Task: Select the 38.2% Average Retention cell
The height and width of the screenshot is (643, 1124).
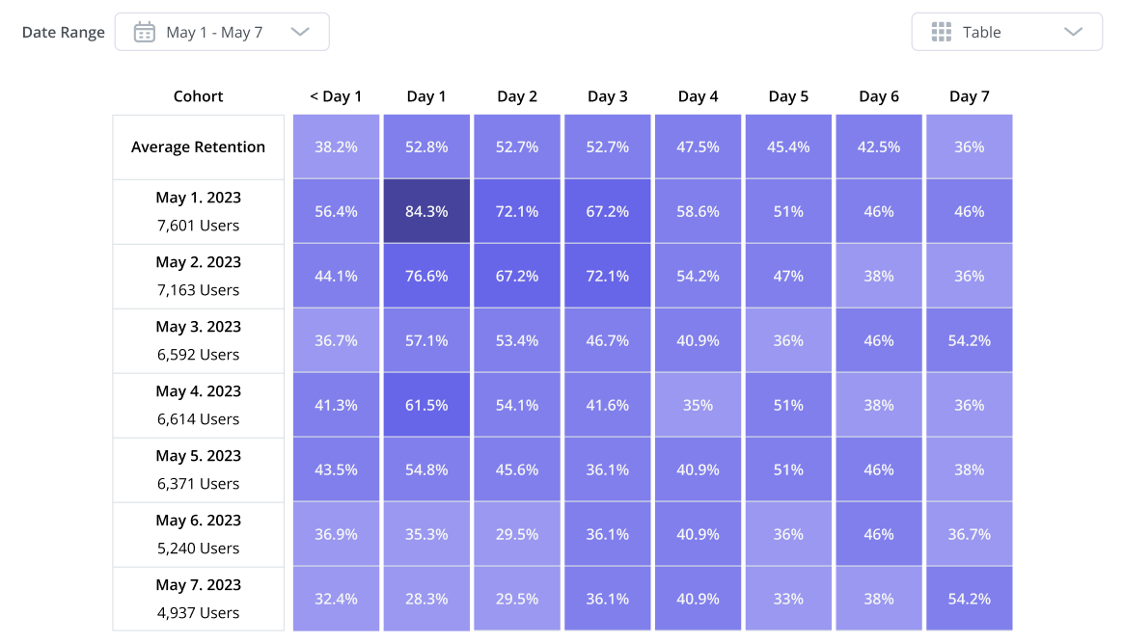Action: 336,147
